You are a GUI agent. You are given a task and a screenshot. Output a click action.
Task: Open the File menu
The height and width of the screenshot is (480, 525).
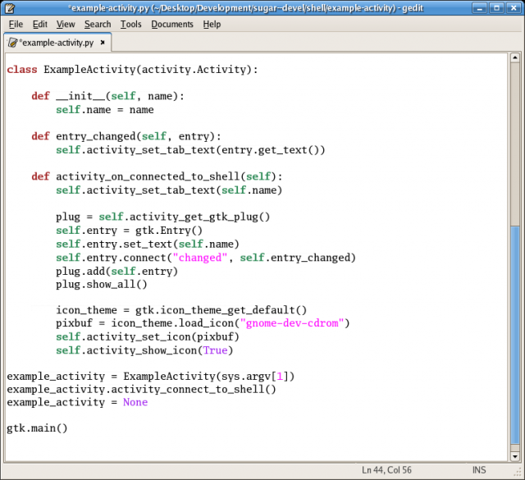click(16, 25)
